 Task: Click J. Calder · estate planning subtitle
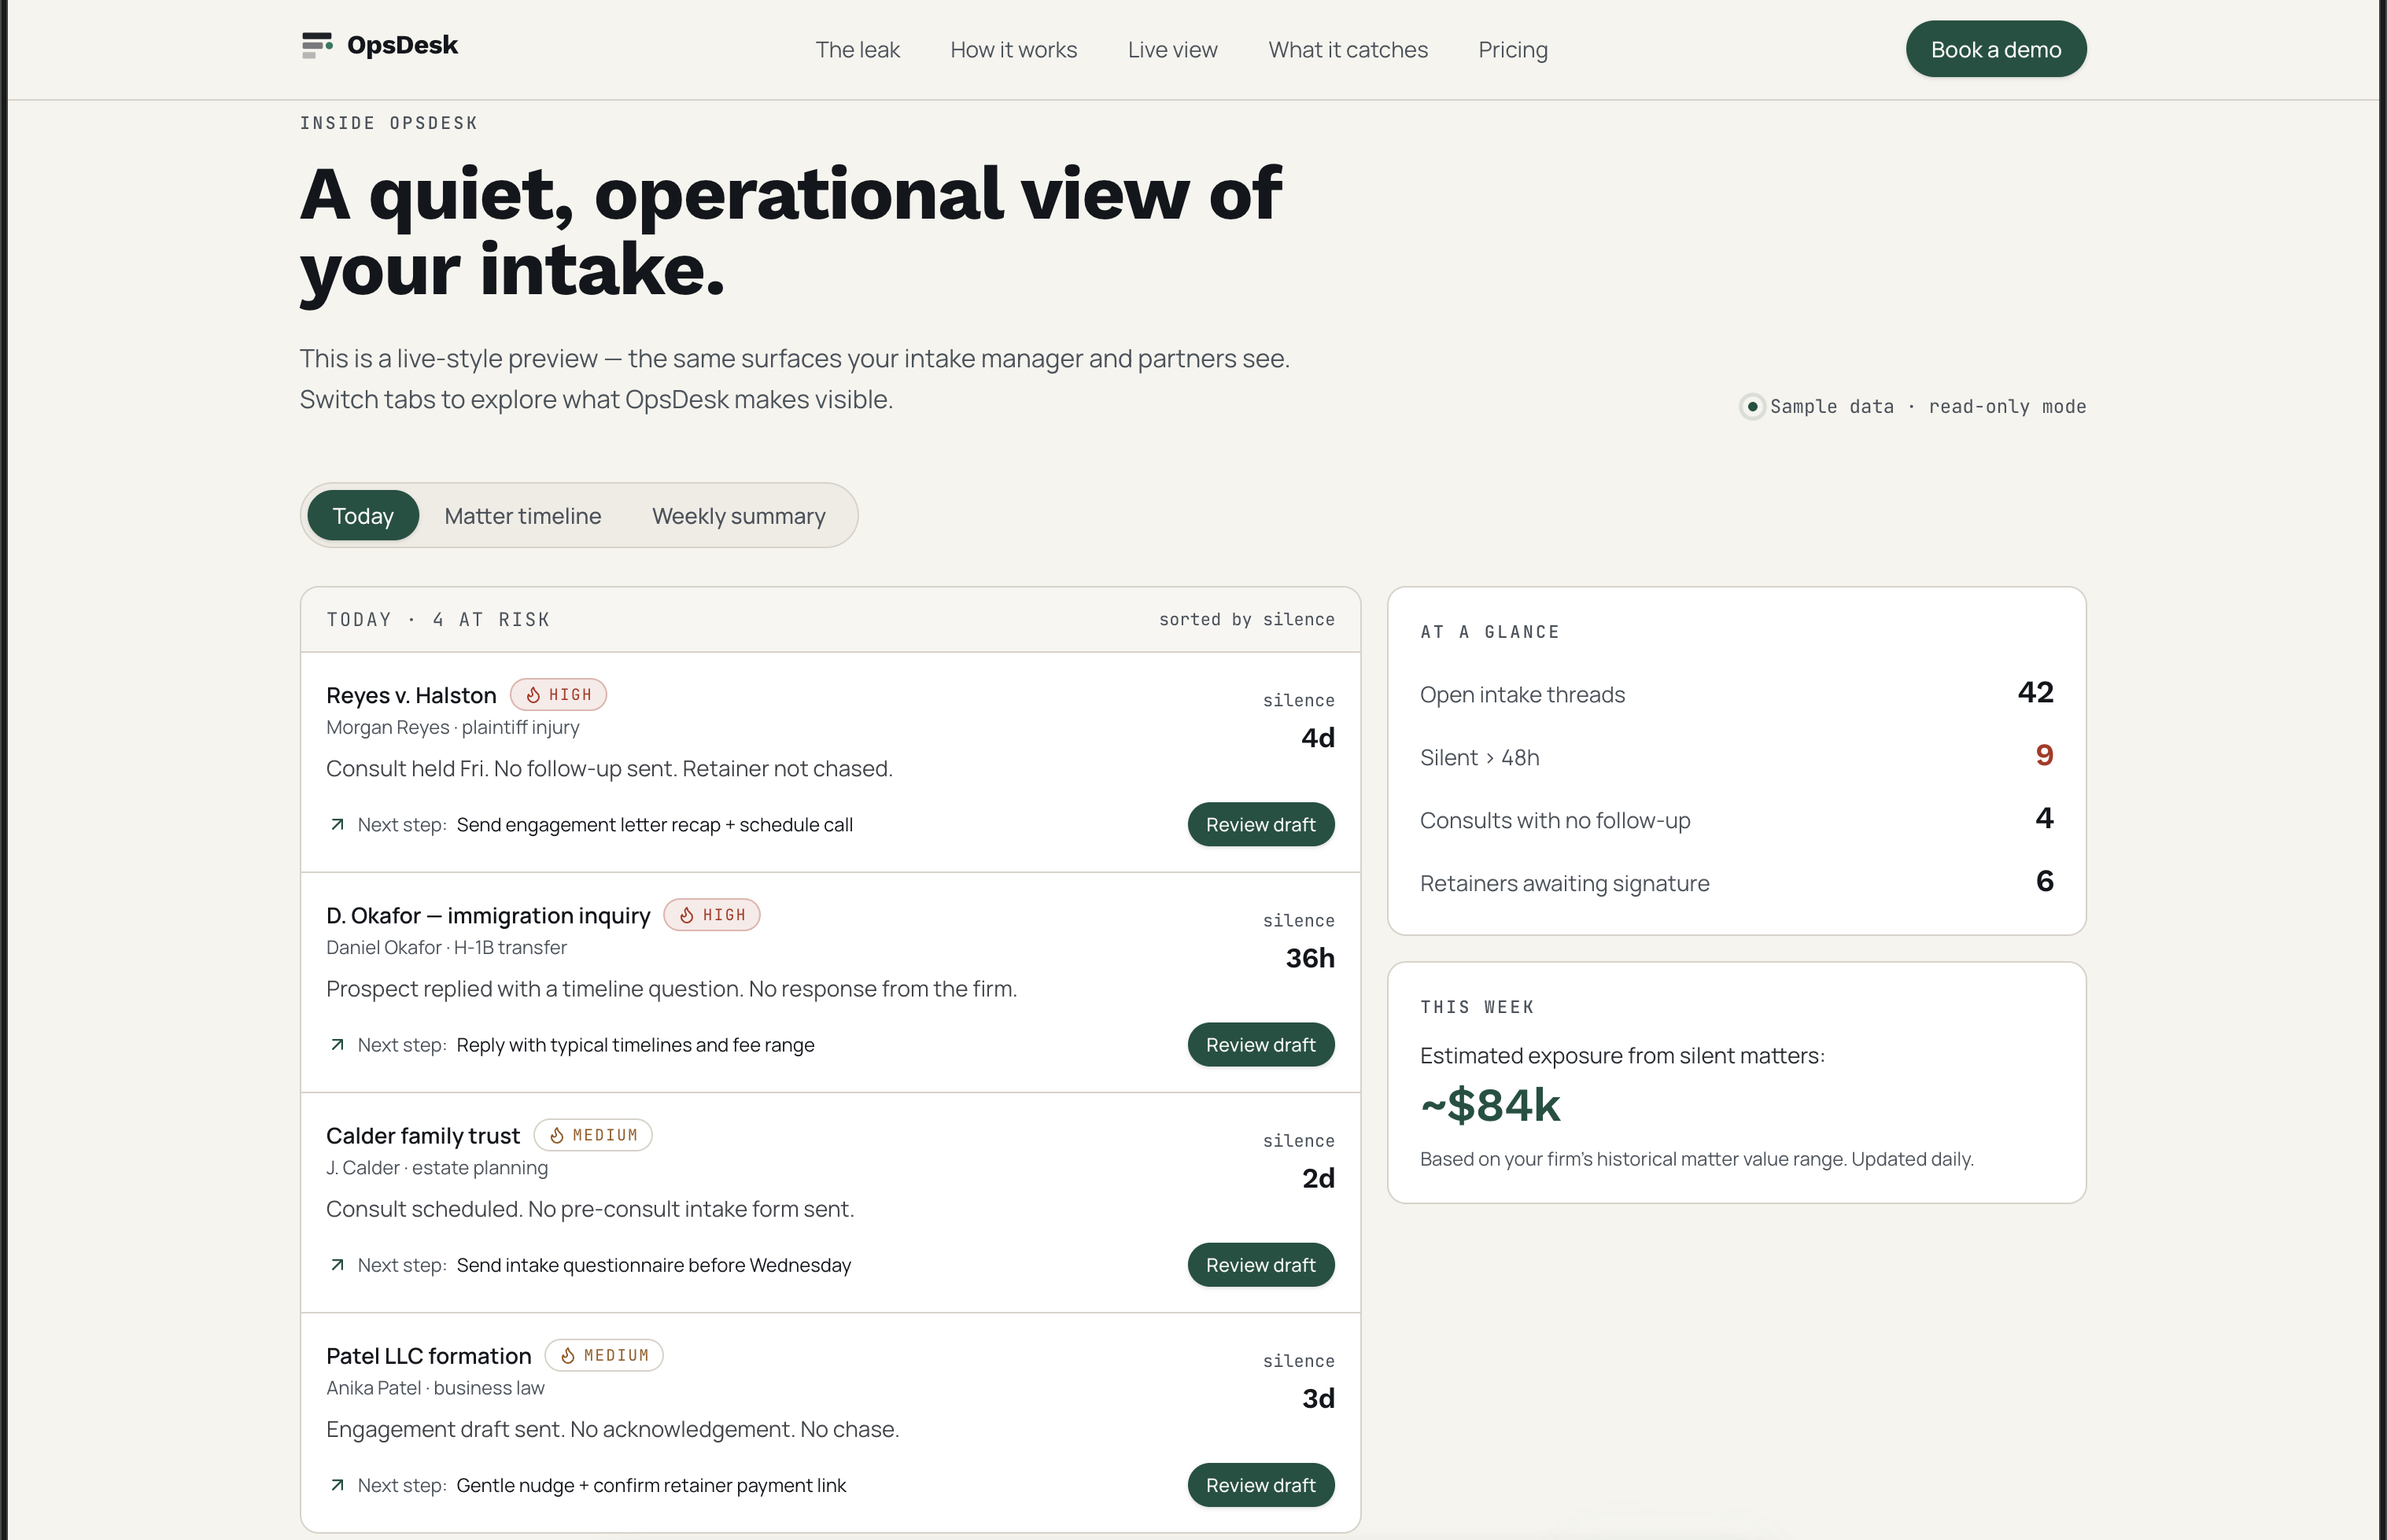pyautogui.click(x=437, y=1167)
